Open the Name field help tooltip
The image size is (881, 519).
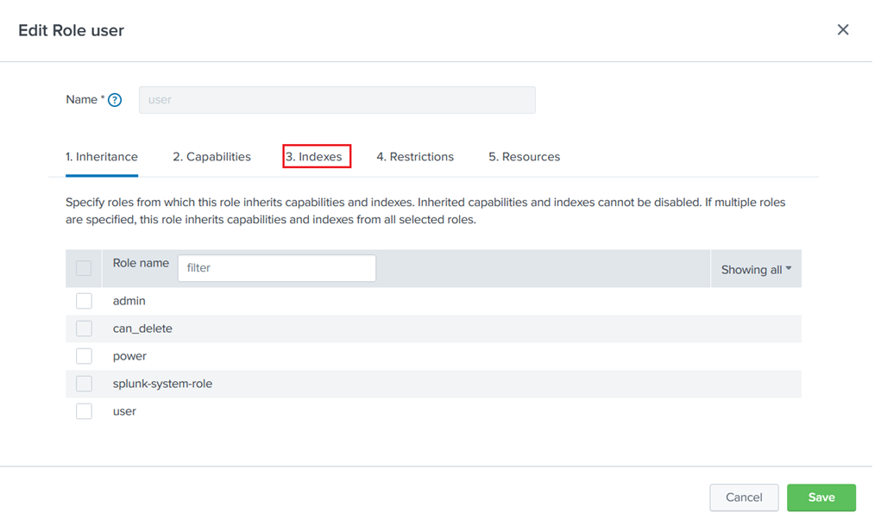click(114, 99)
